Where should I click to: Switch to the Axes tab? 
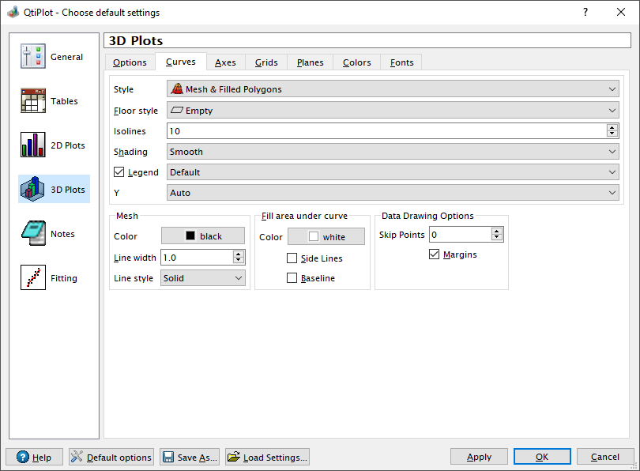coord(225,62)
